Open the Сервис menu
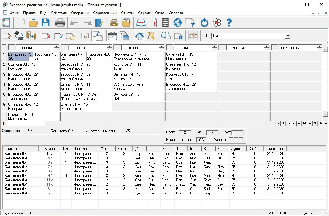This screenshot has height=216, width=329. [144, 13]
